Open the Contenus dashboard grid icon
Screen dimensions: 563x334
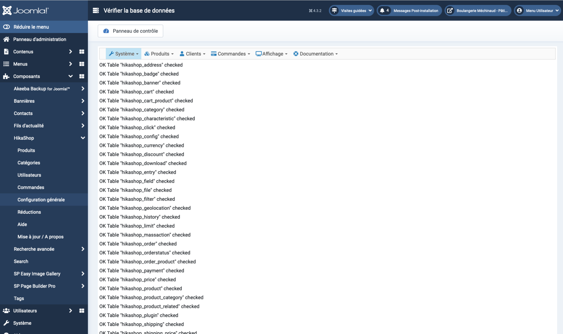pos(82,52)
